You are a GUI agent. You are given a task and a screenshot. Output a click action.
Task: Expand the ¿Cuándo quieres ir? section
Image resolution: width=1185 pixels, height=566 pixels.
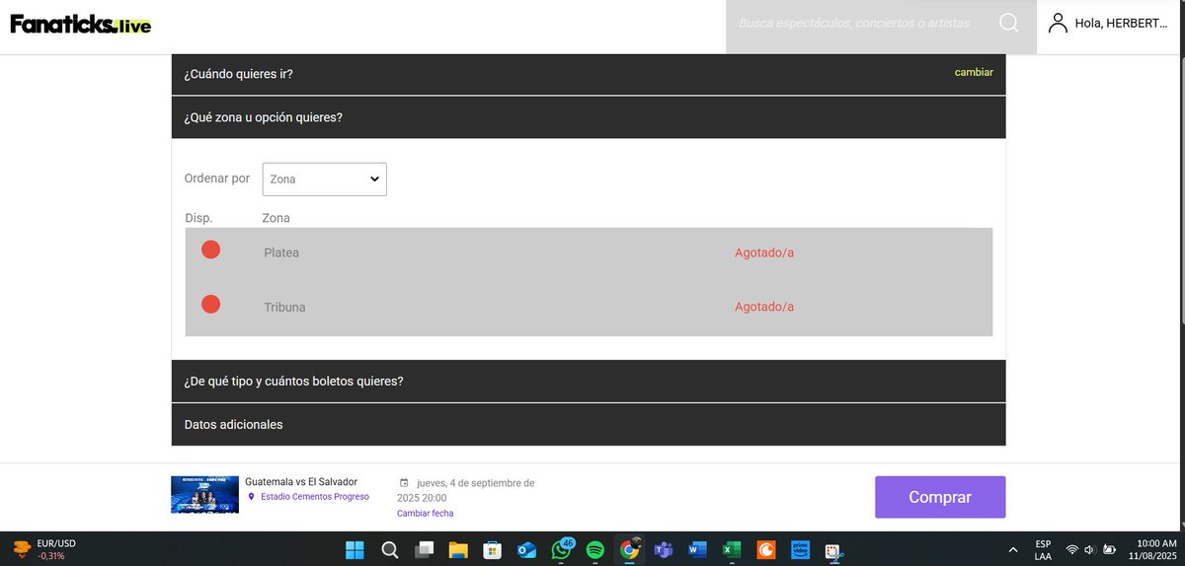tap(589, 74)
